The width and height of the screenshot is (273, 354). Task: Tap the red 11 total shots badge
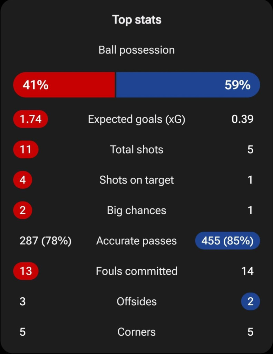click(x=26, y=149)
